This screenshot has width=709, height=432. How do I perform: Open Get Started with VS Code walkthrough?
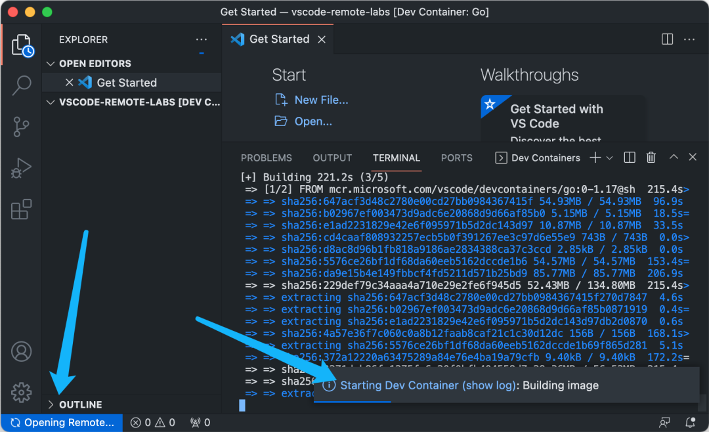(563, 118)
